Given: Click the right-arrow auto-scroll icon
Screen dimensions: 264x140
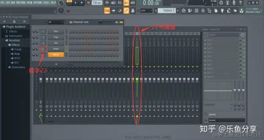Looking at the screenshot, I should pyautogui.click(x=113, y=11).
